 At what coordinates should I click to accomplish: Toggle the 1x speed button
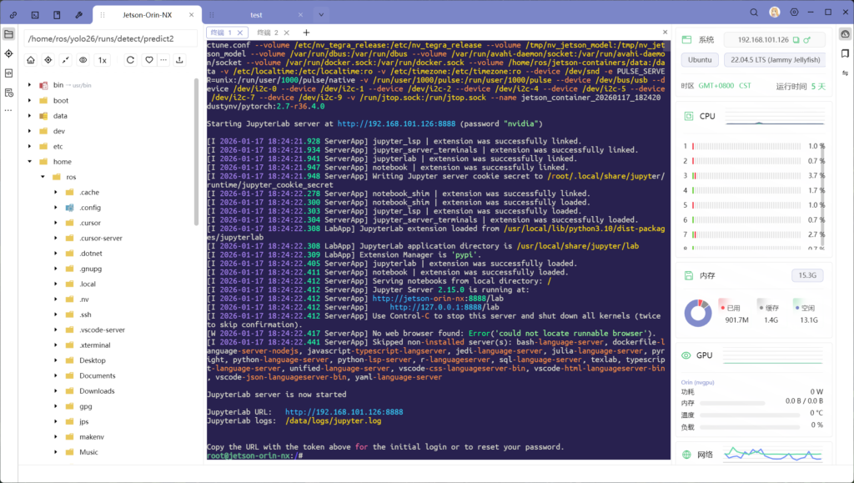102,60
